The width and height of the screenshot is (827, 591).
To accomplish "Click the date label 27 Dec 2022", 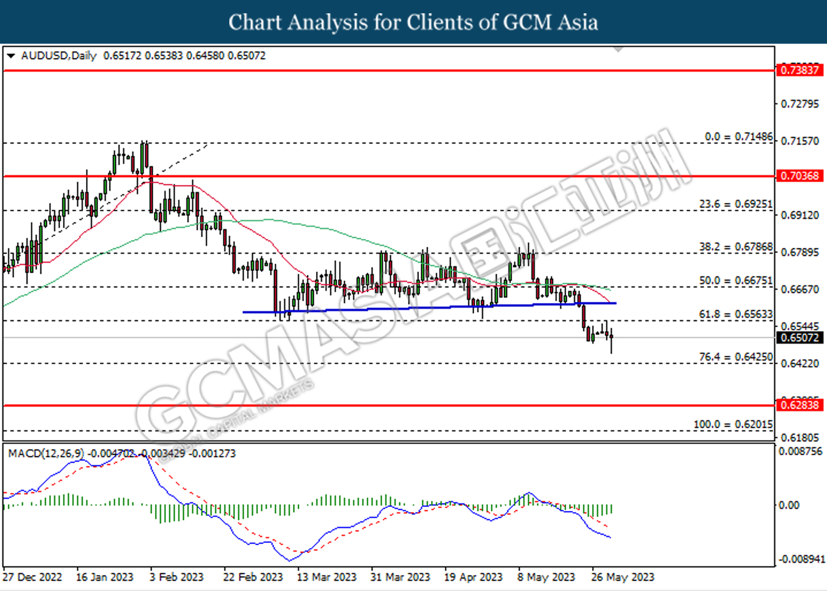I will pyautogui.click(x=33, y=577).
